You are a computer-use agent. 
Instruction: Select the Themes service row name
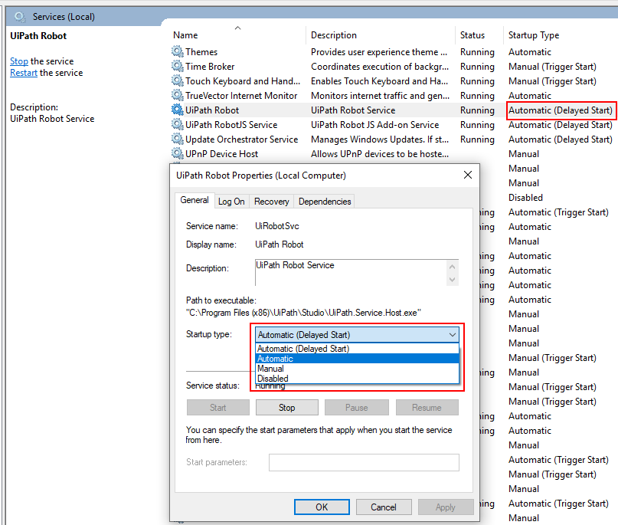(201, 51)
